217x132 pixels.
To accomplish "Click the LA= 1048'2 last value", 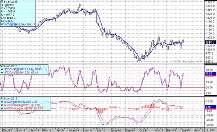I will pyautogui.click(x=8, y=18).
